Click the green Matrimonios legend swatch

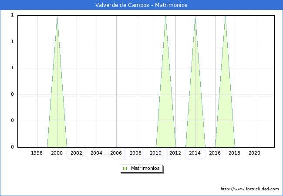125,169
